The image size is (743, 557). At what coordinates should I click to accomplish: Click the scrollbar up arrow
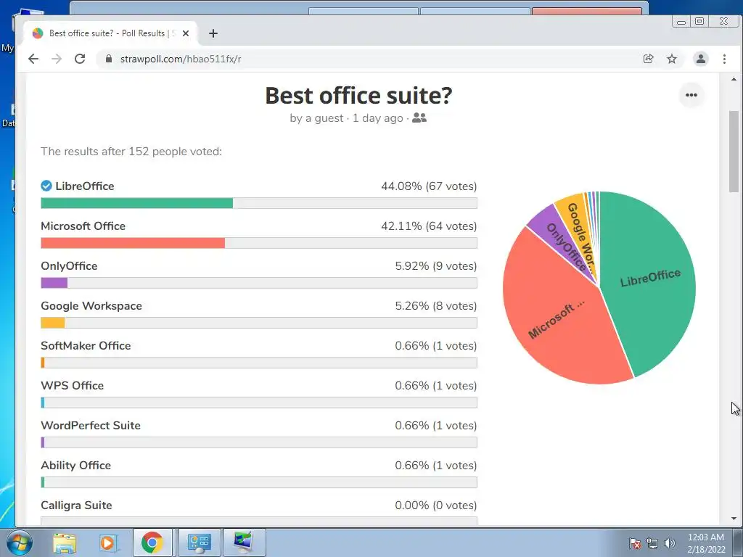click(734, 79)
